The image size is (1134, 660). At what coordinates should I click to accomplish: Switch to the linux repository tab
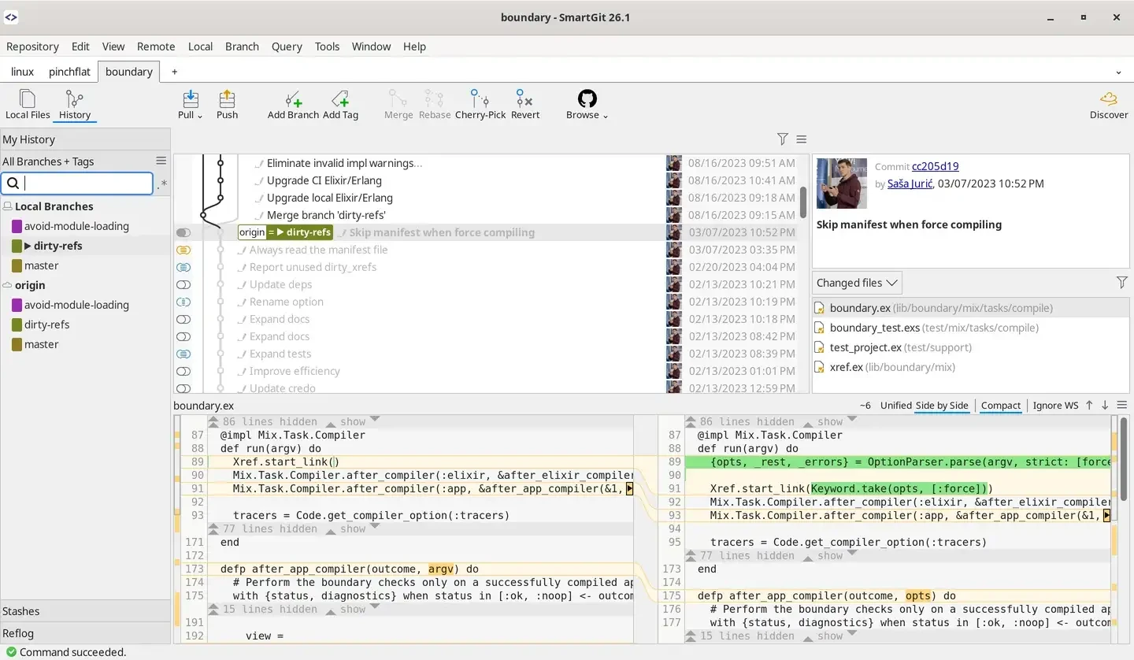[x=22, y=72]
